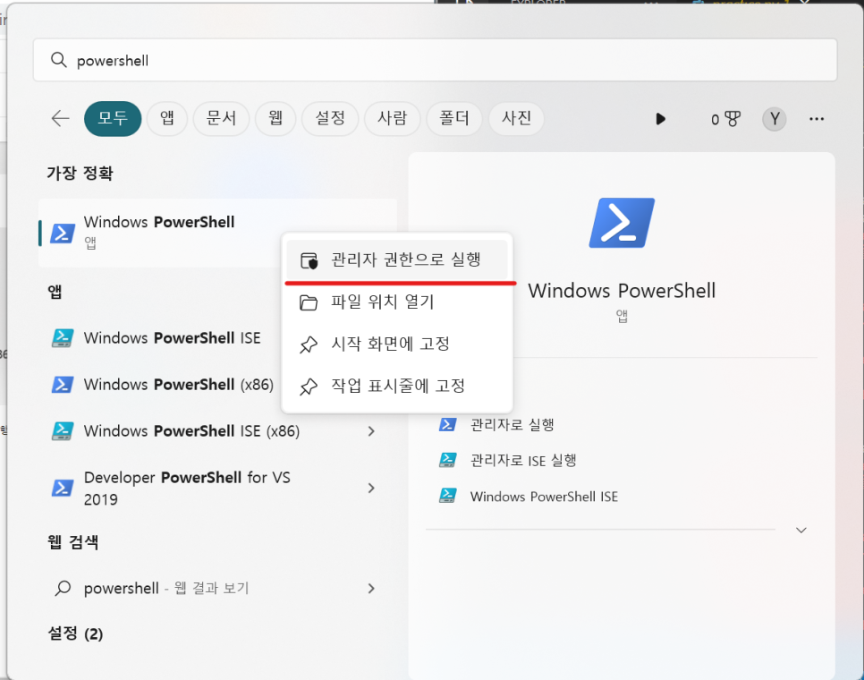This screenshot has height=680, width=864.
Task: Click the Windows PowerShell best match icon
Action: [63, 233]
